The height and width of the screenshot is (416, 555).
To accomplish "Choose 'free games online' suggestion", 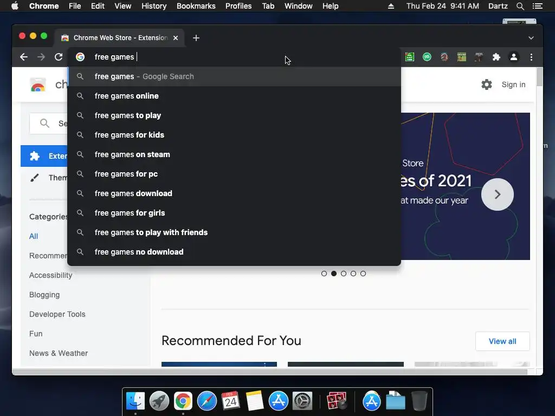I will coord(234,96).
